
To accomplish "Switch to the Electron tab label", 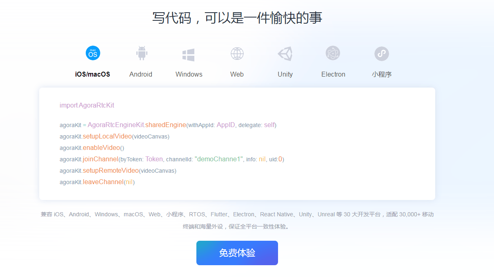I will point(333,74).
